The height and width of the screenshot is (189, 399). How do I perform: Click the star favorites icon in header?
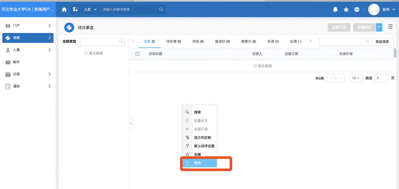pos(346,9)
